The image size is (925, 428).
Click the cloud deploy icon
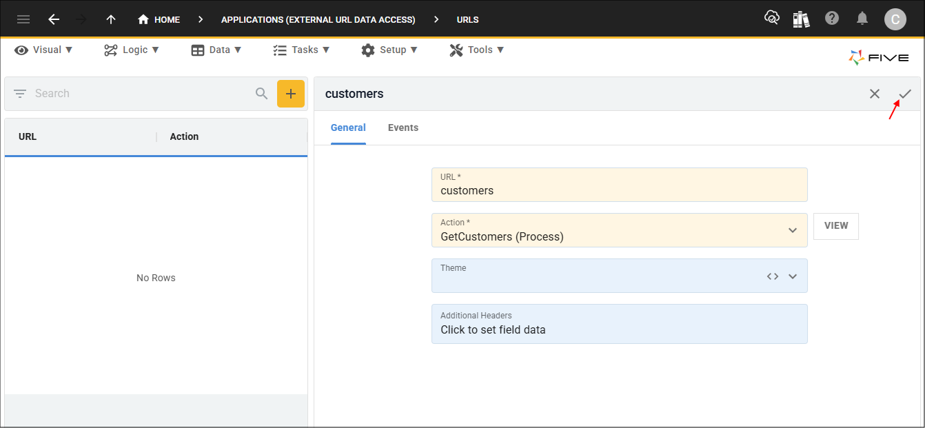pos(771,19)
